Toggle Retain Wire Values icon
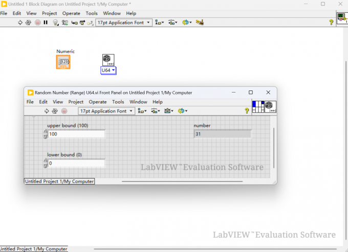Viewport: 348px width, 252px height. (x=65, y=22)
